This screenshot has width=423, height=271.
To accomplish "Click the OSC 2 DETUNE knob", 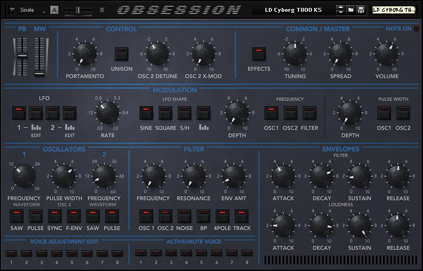I will click(158, 54).
